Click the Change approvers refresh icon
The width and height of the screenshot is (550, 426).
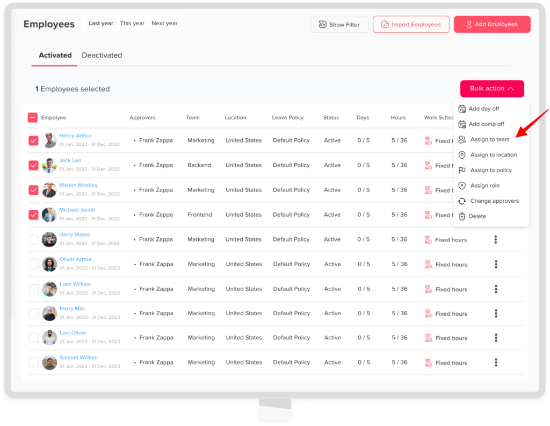(x=462, y=201)
